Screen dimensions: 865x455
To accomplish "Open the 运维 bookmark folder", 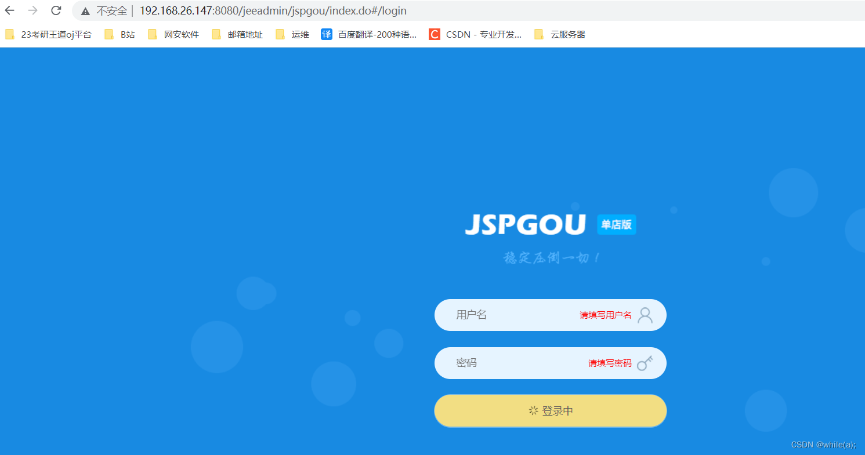I will (x=292, y=35).
